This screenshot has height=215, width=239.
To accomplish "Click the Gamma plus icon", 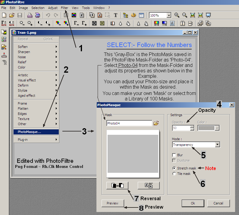I will (x=84, y=23).
